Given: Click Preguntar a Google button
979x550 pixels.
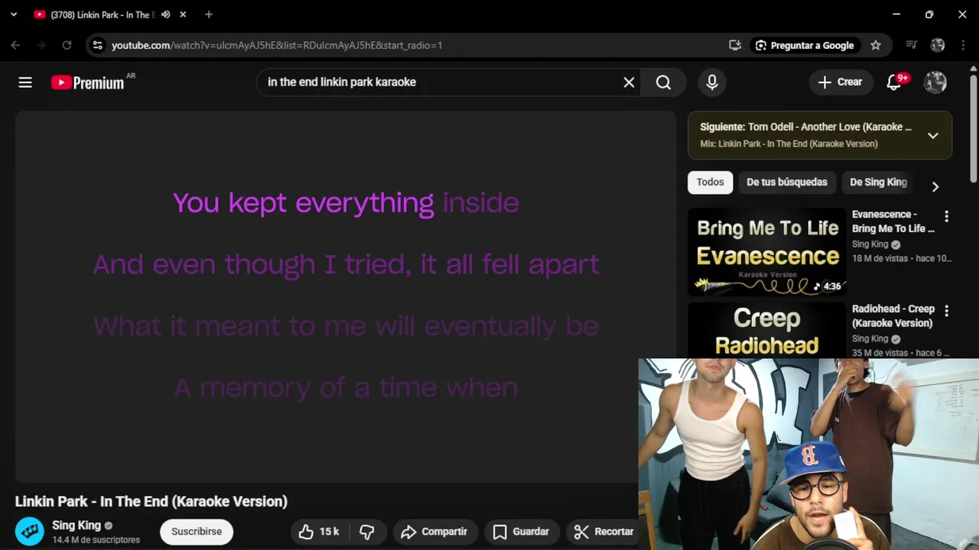Looking at the screenshot, I should click(x=805, y=45).
